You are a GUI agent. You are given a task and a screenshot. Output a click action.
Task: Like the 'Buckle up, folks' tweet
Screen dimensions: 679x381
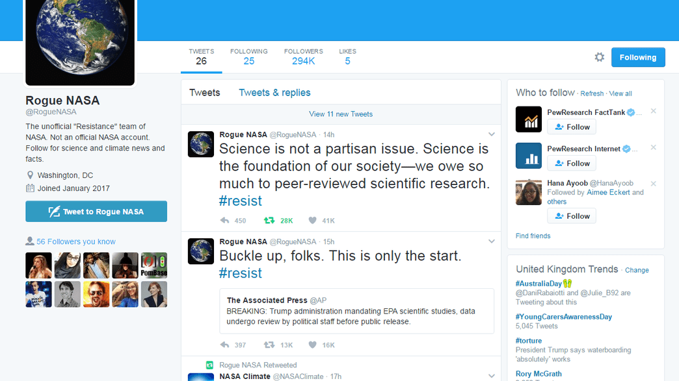[x=312, y=345]
